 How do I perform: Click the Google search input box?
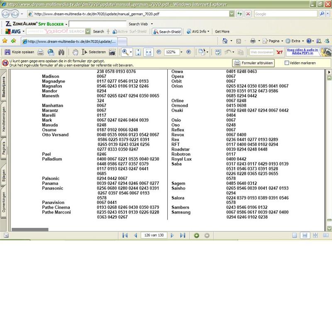[x=286, y=14]
